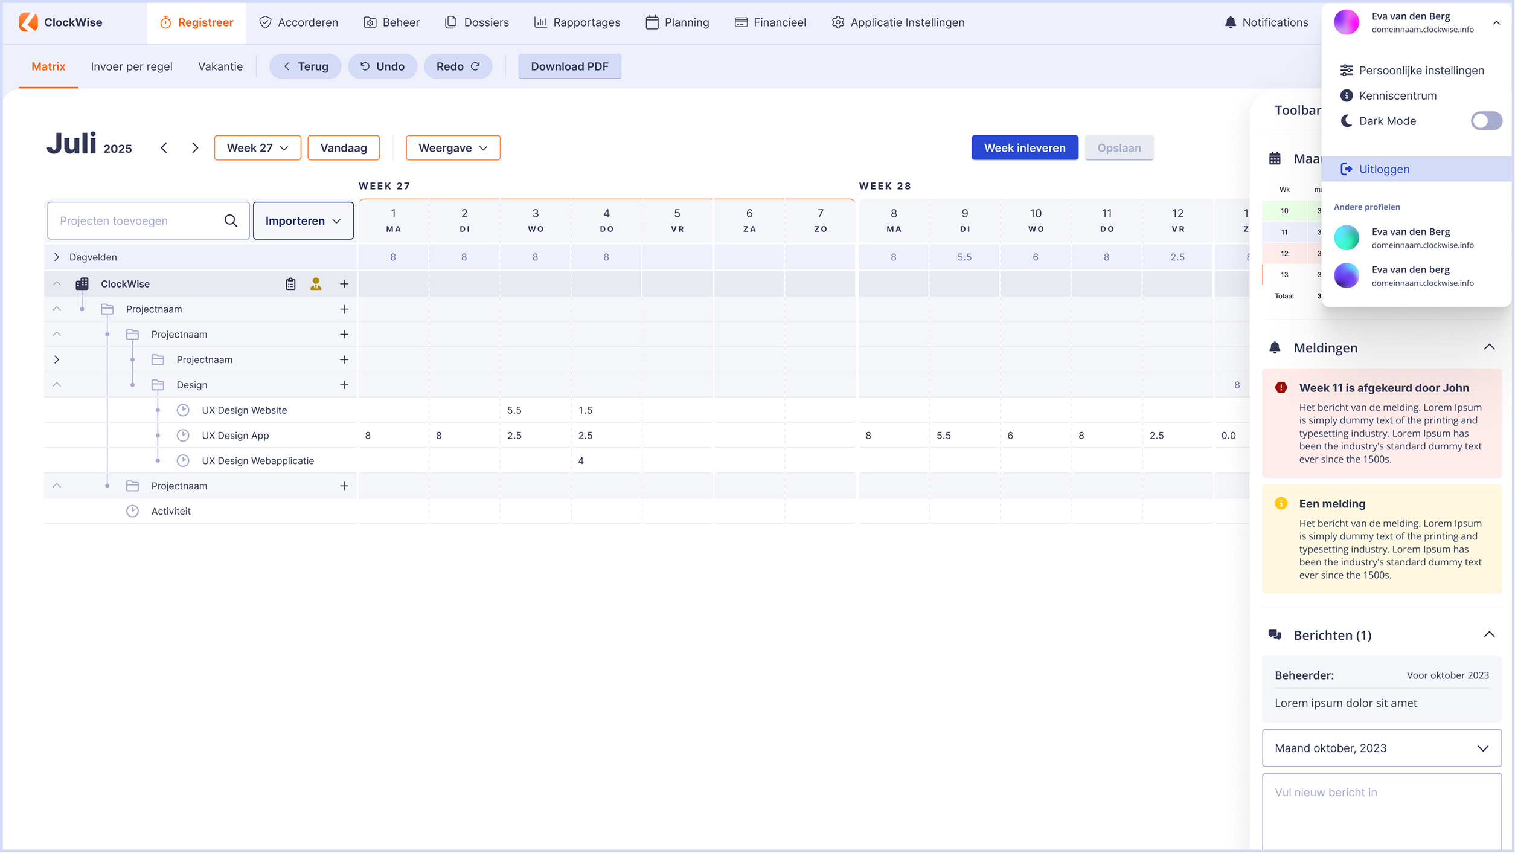Viewport: 1515px width, 853px height.
Task: Click the Uitloggen logout icon
Action: (x=1347, y=169)
